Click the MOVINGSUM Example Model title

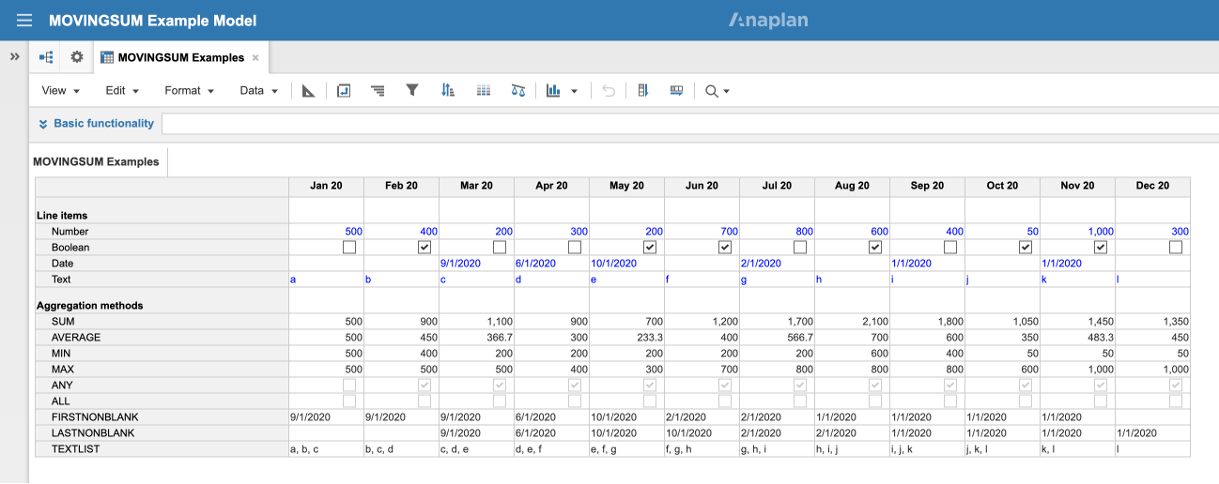coord(152,21)
